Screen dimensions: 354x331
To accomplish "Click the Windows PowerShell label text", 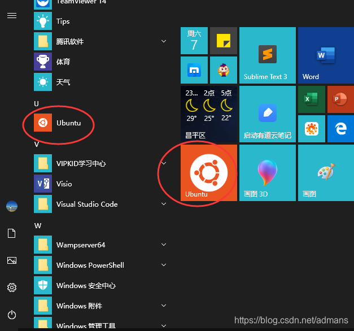I will coord(90,265).
